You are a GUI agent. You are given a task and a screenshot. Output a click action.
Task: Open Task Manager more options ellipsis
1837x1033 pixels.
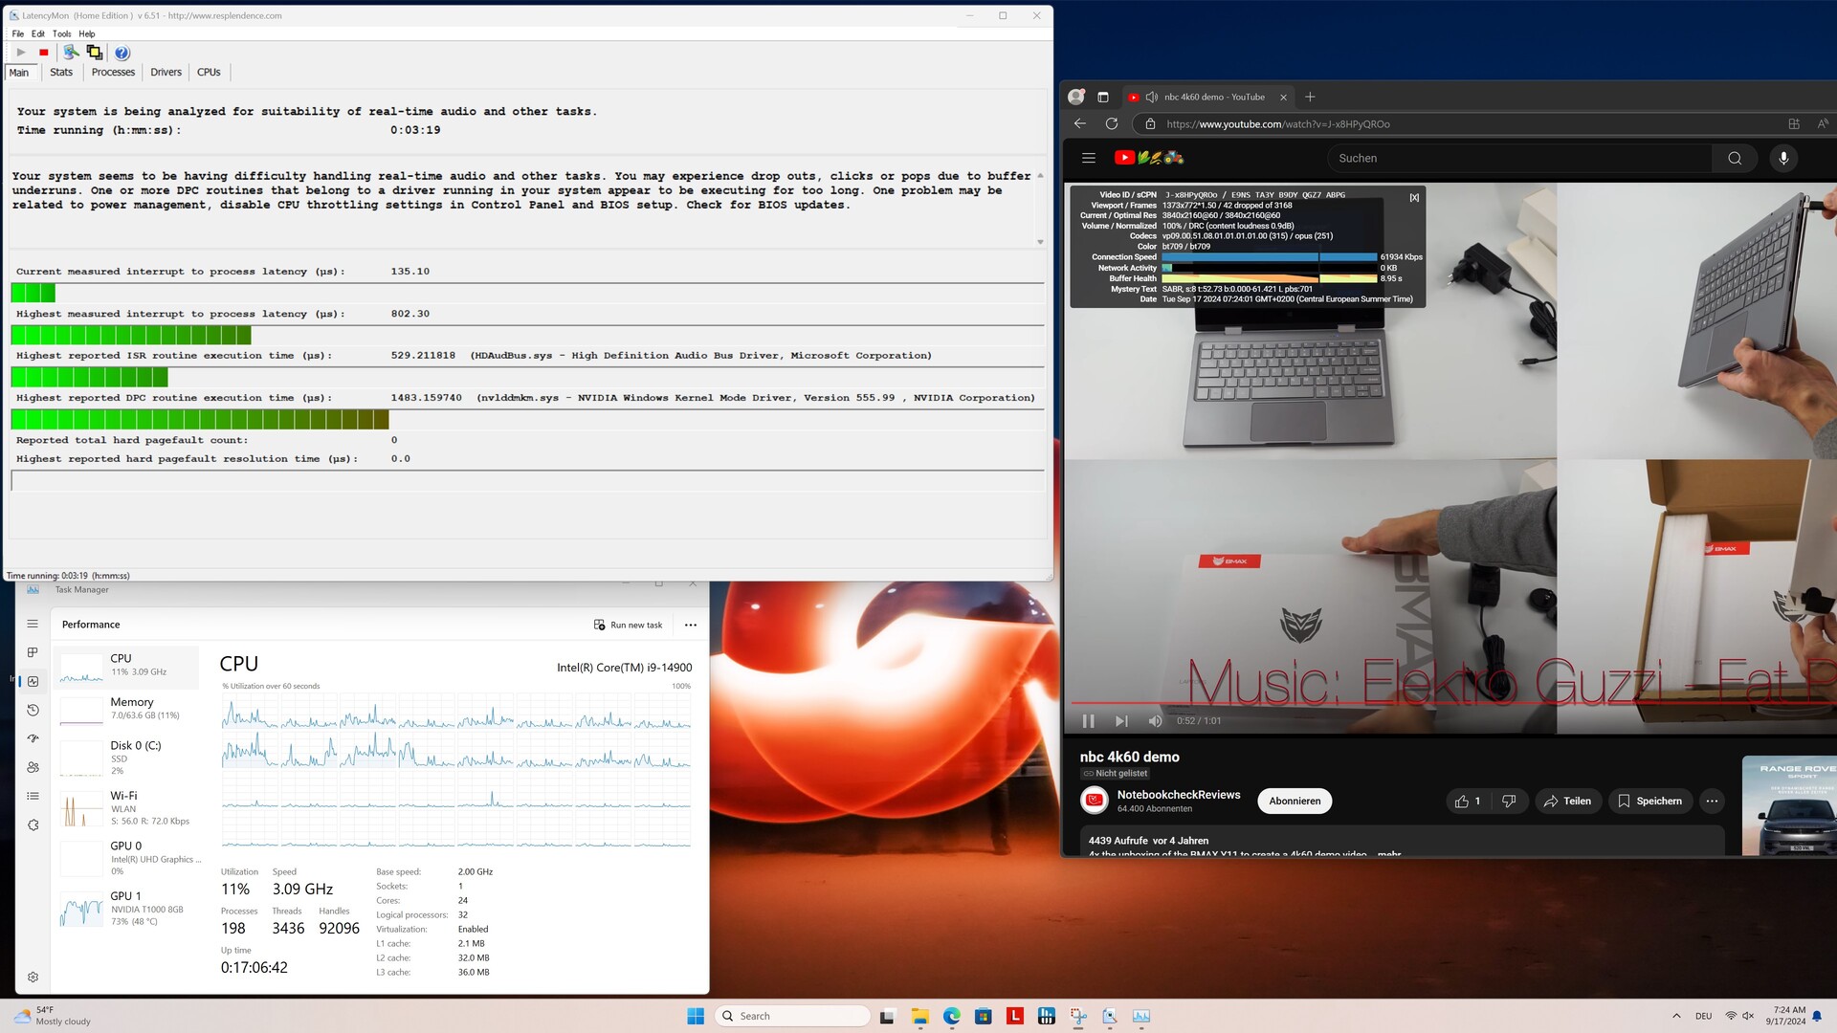(691, 625)
